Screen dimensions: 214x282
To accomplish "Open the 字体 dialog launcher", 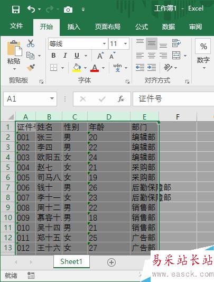I will (x=127, y=82).
